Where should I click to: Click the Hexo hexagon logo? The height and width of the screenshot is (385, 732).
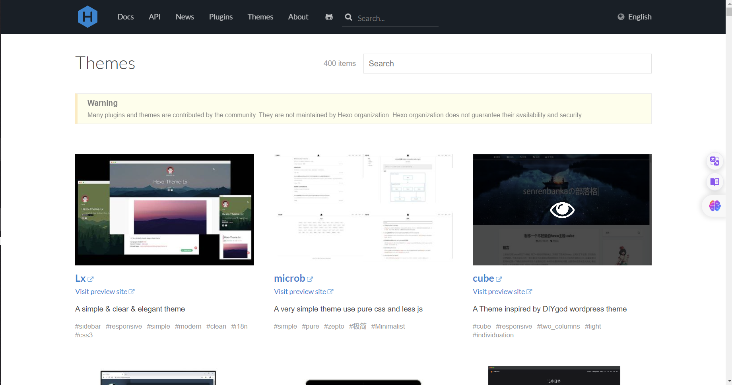click(87, 17)
